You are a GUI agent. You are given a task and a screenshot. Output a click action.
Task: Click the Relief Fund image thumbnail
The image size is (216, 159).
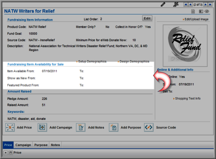[185, 46]
